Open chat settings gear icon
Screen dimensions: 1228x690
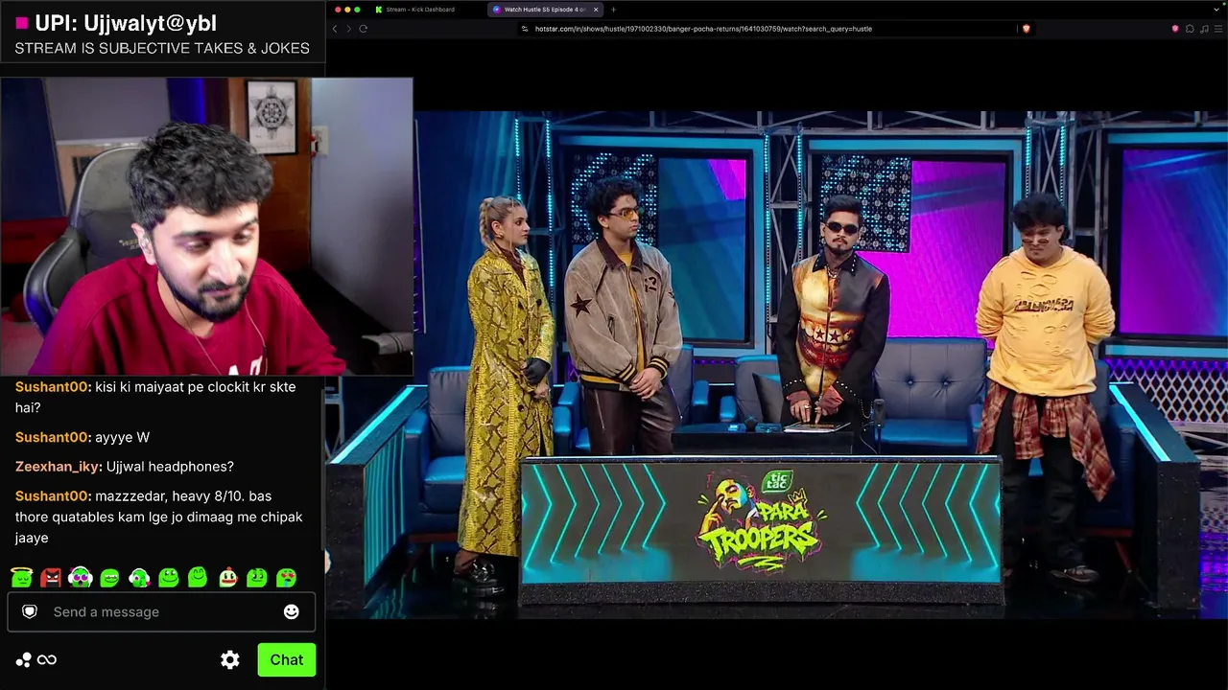230,659
